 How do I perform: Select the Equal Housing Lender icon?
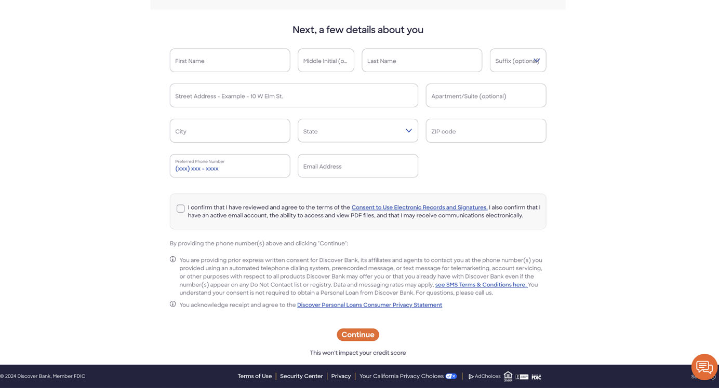coord(508,376)
